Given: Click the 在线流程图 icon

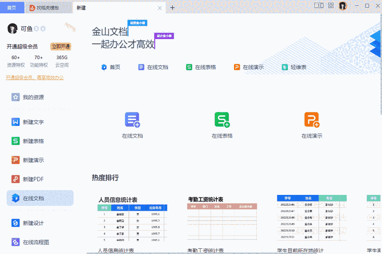Looking at the screenshot, I should pos(16,242).
